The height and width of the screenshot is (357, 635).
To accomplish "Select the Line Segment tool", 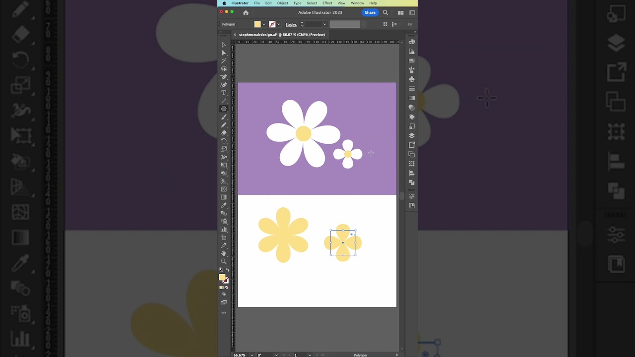I will [224, 101].
